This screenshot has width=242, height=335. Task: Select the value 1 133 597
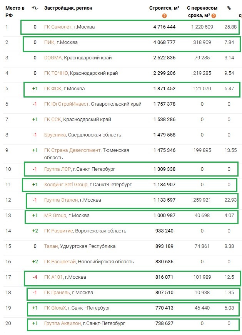click(x=164, y=200)
